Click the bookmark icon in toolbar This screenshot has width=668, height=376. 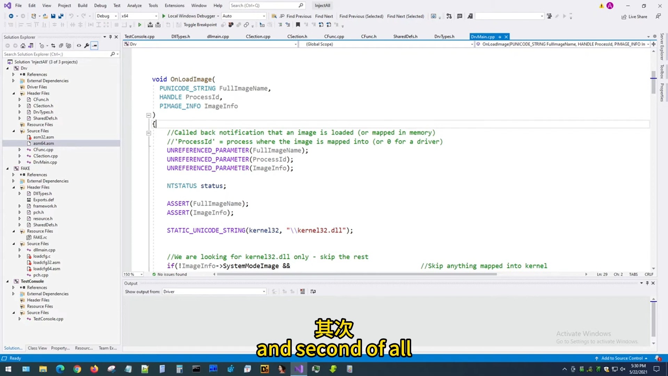[298, 25]
